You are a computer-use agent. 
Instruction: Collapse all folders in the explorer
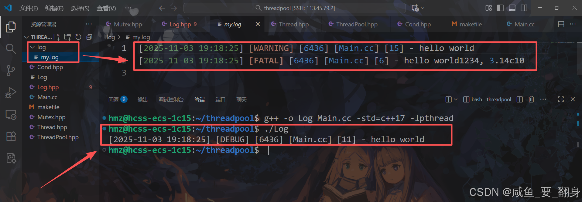(89, 37)
